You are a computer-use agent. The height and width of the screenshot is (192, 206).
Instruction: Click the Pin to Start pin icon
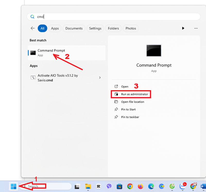pos(116,109)
